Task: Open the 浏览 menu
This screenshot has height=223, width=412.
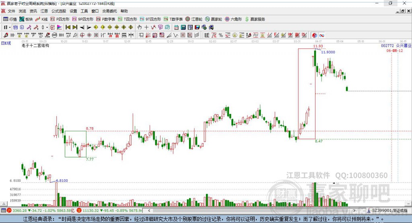Action: (23, 11)
